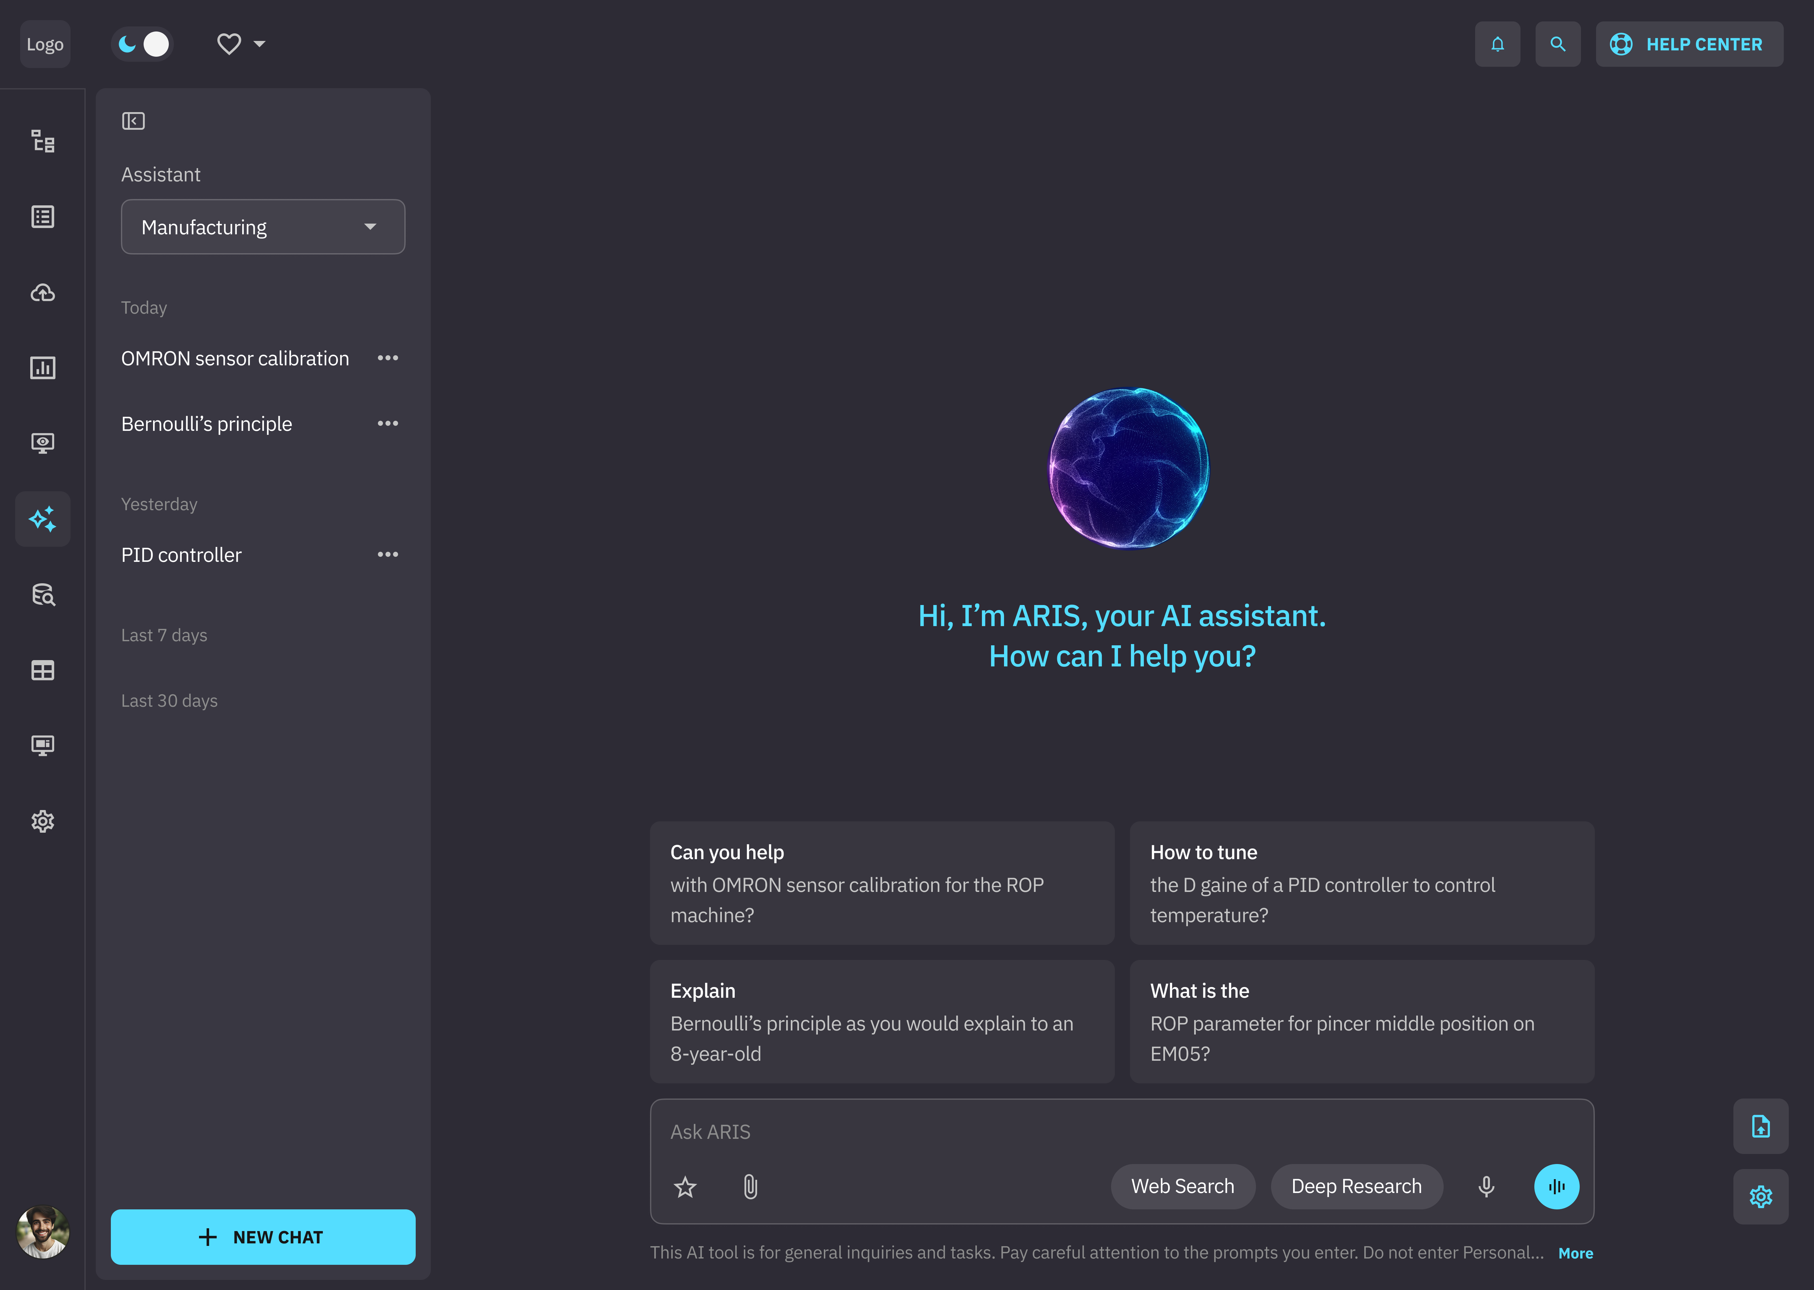Click the star favorite prompt icon

coord(685,1187)
